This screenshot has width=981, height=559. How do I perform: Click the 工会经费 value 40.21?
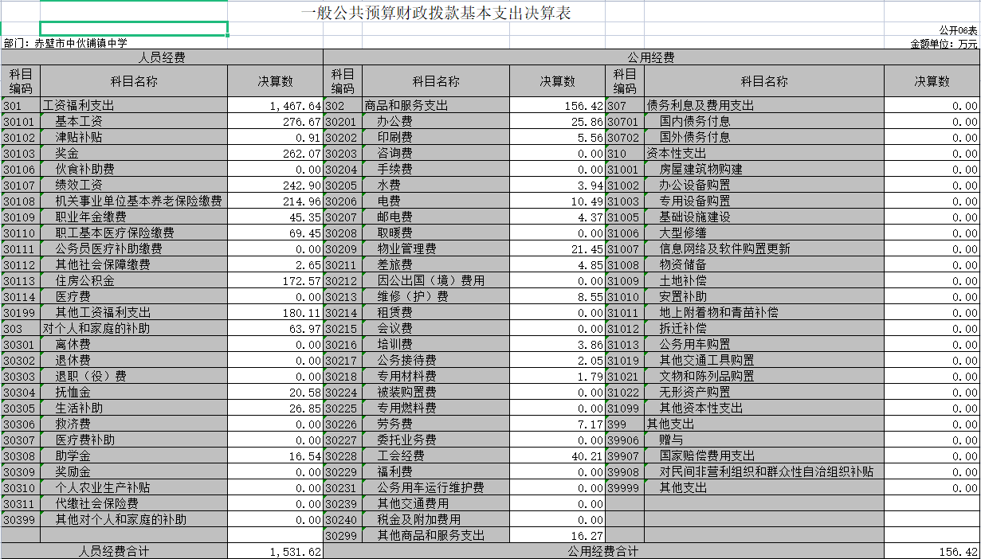558,455
